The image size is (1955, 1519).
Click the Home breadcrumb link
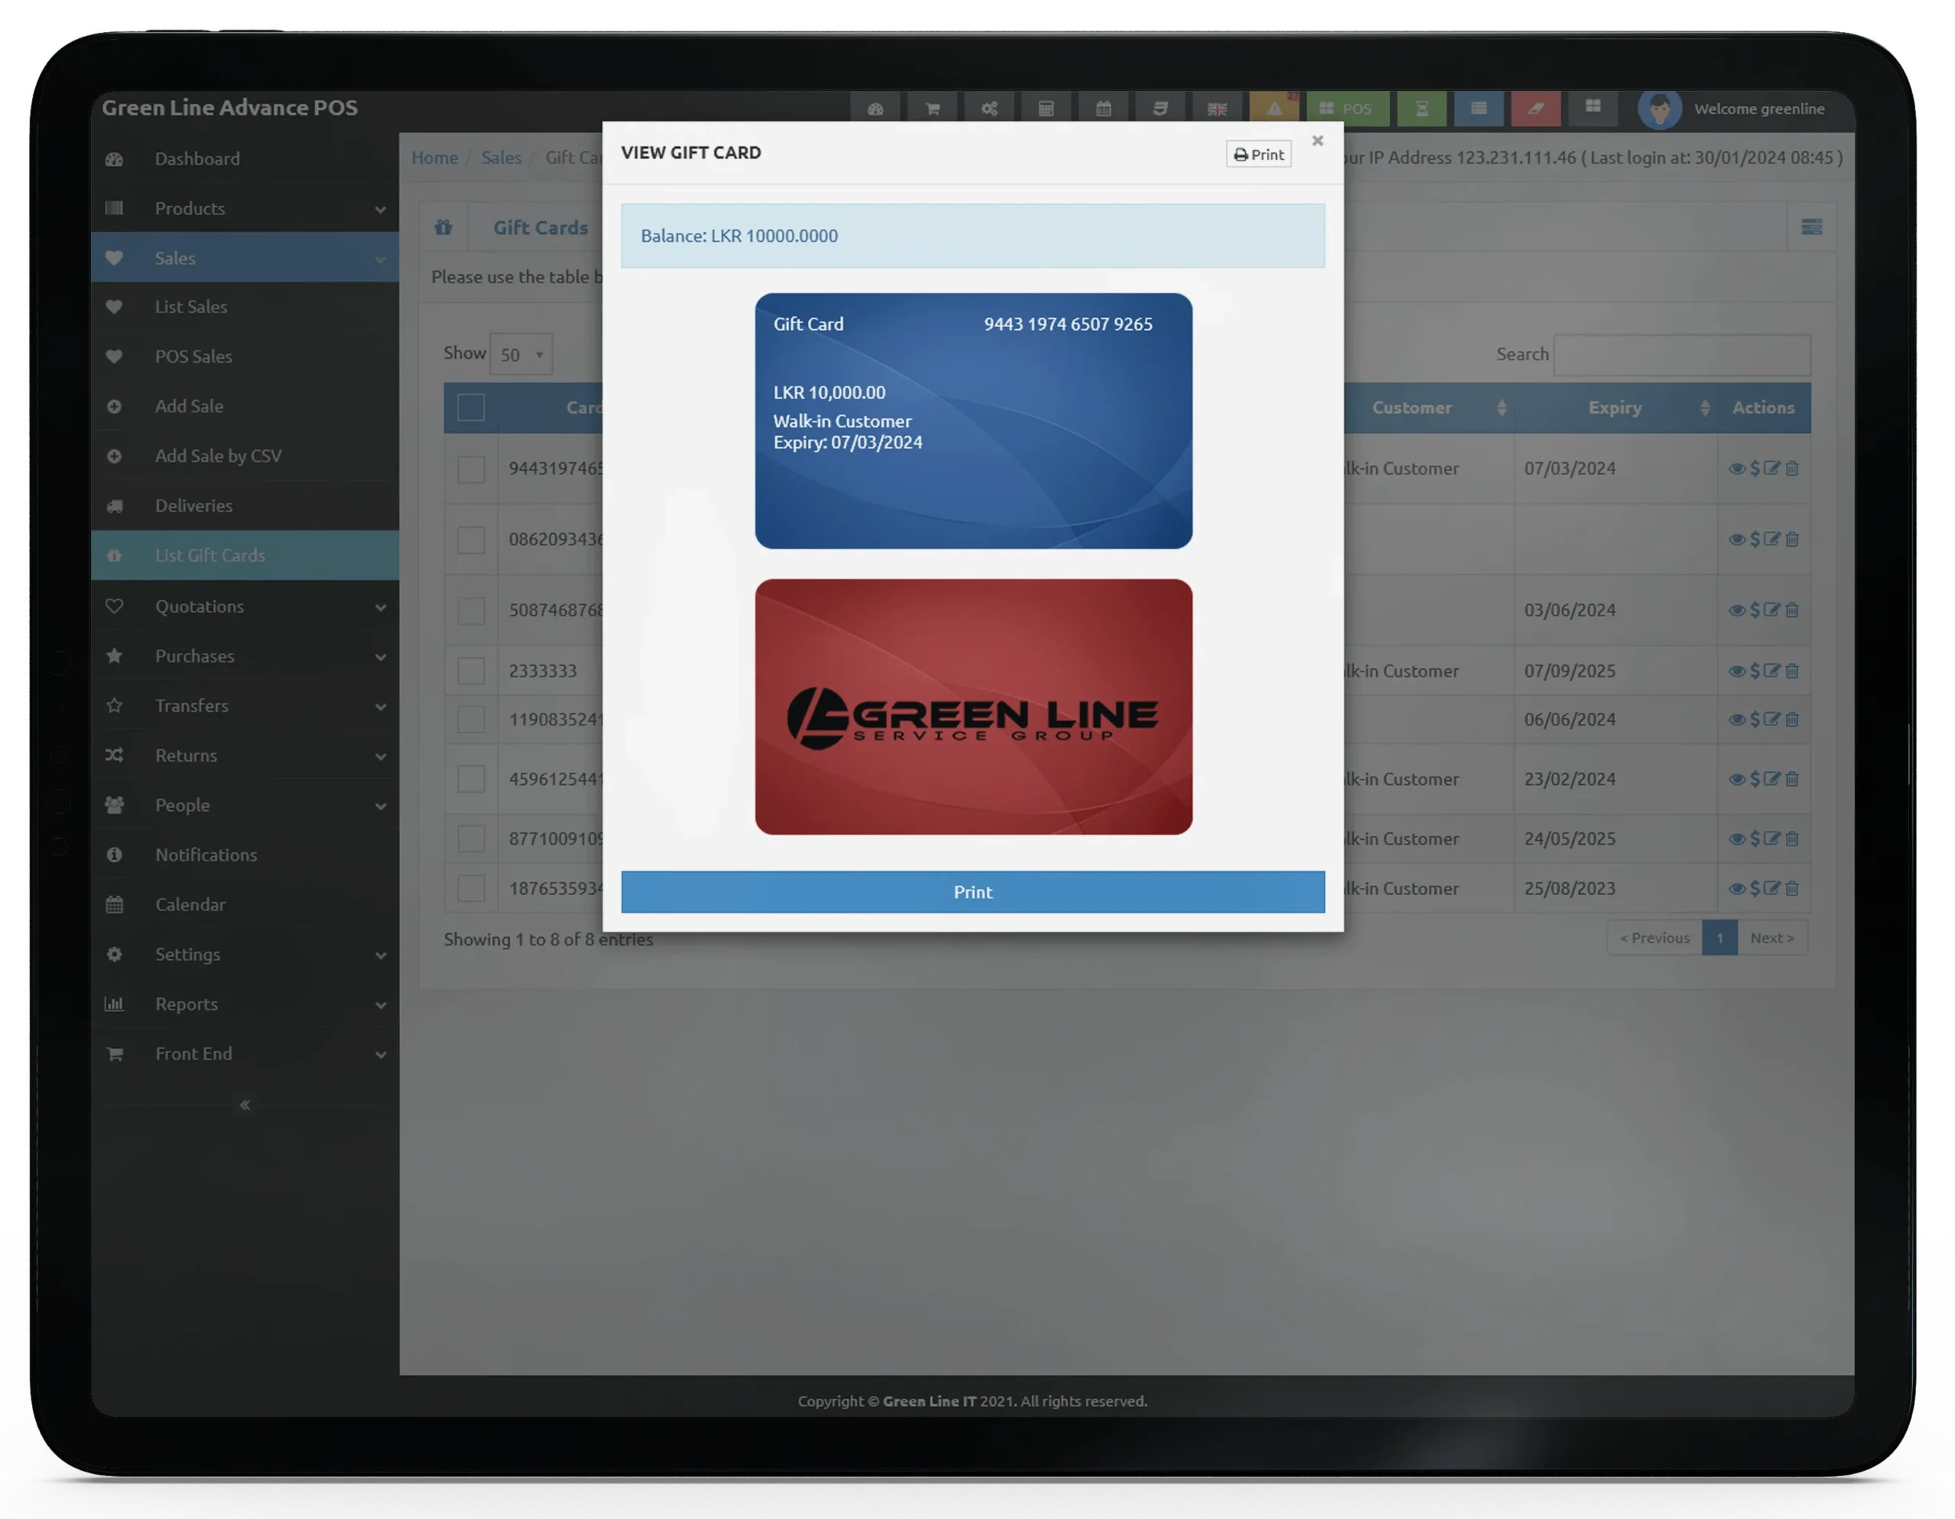pyautogui.click(x=434, y=157)
